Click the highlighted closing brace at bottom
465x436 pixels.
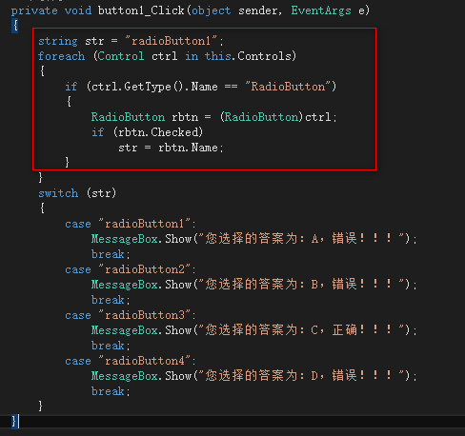14,422
